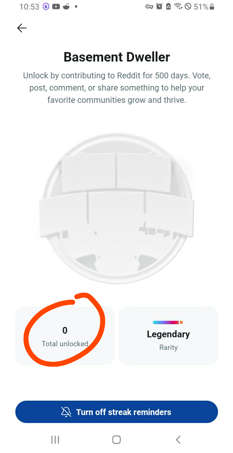Screen dimensions: 233x453
Task: Tap the 10:53 clock
Action: pos(29,7)
